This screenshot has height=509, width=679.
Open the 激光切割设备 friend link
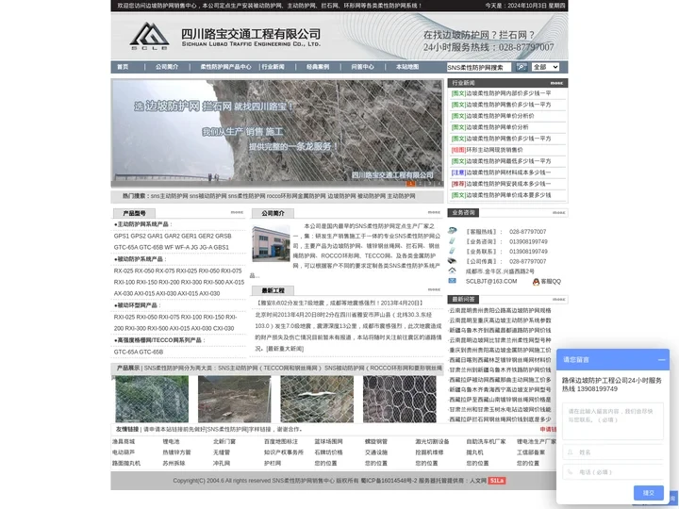[x=432, y=441]
